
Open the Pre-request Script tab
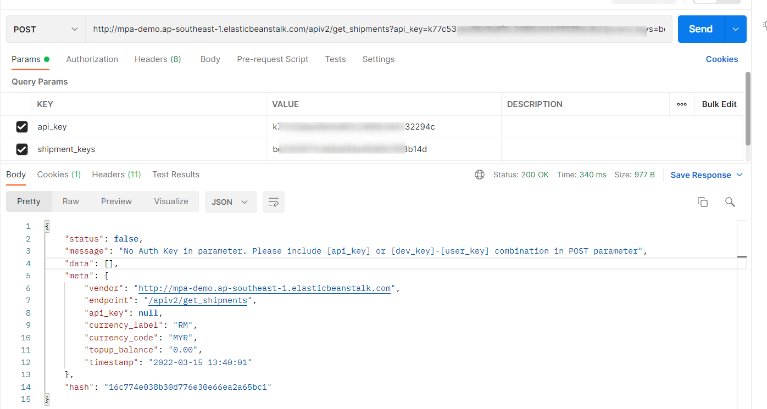pos(273,59)
